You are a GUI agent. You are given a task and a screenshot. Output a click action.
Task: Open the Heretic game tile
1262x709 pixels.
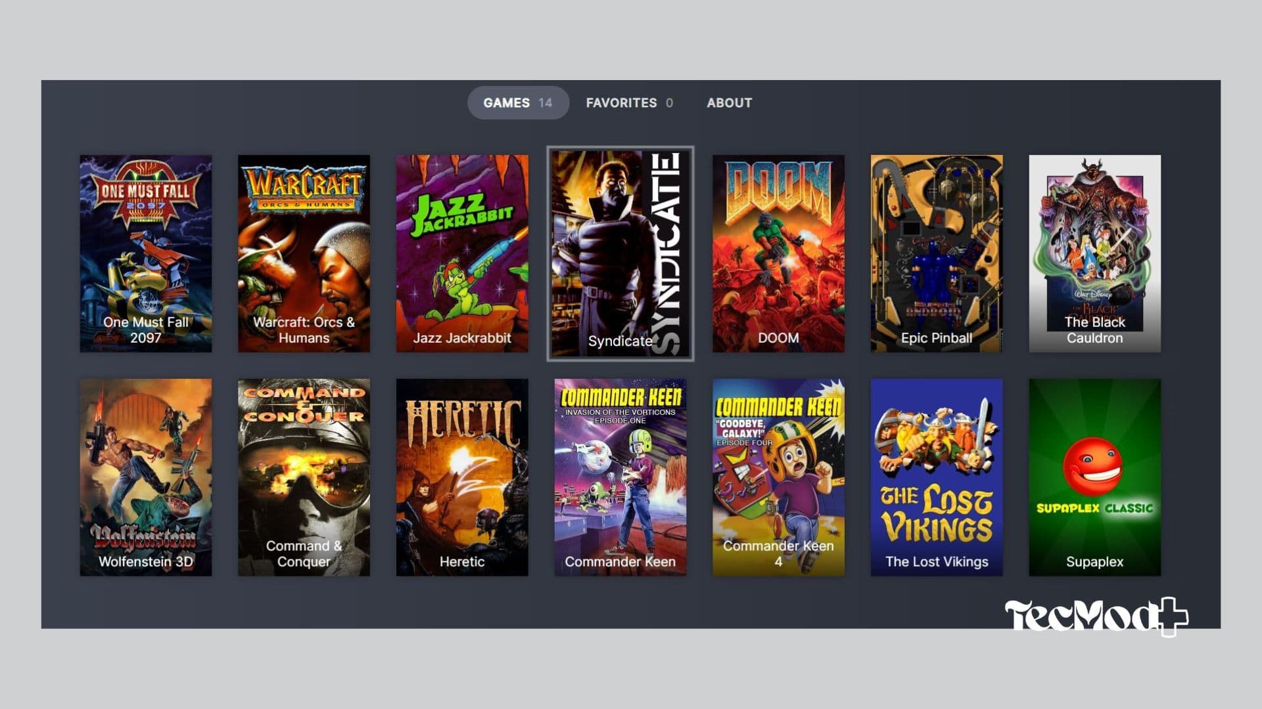click(x=461, y=477)
